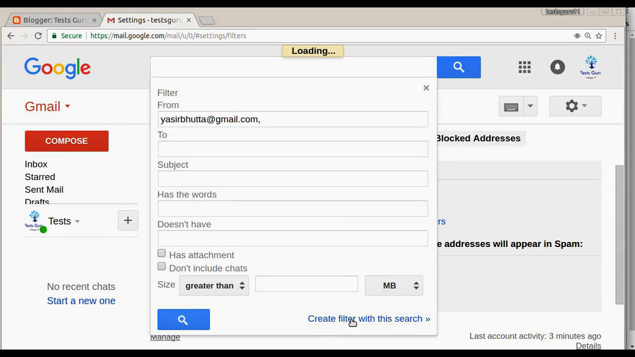This screenshot has height=357, width=635.
Task: Click the From field with yasirbhutta address
Action: [x=293, y=119]
